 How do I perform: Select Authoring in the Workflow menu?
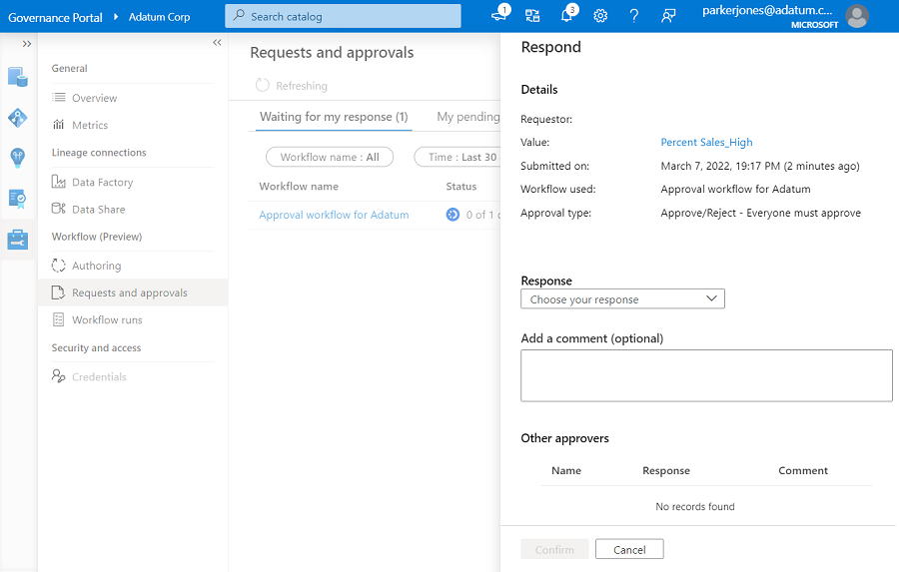coord(96,267)
